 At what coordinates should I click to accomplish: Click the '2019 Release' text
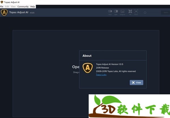point(102,68)
